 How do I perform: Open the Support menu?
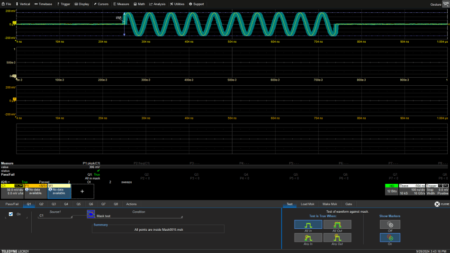click(196, 4)
